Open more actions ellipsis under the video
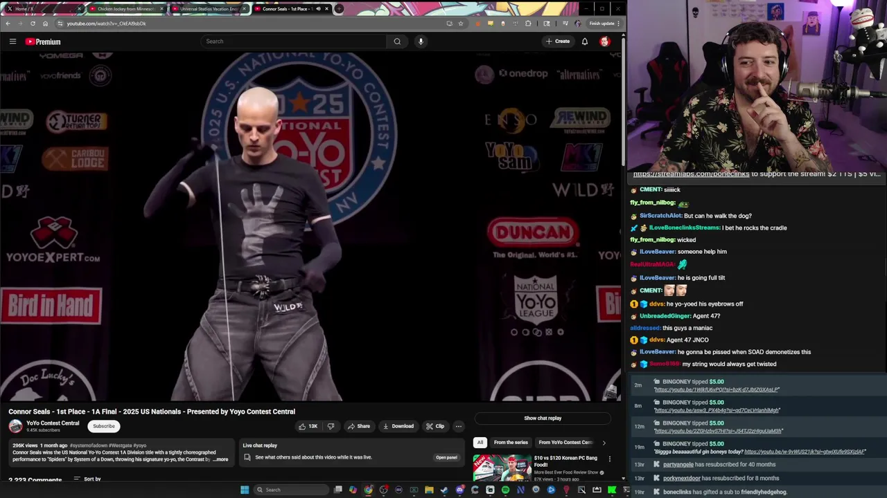 (x=458, y=426)
